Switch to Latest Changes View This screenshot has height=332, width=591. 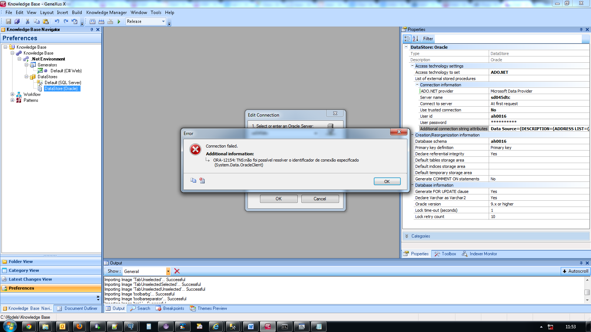[51, 279]
